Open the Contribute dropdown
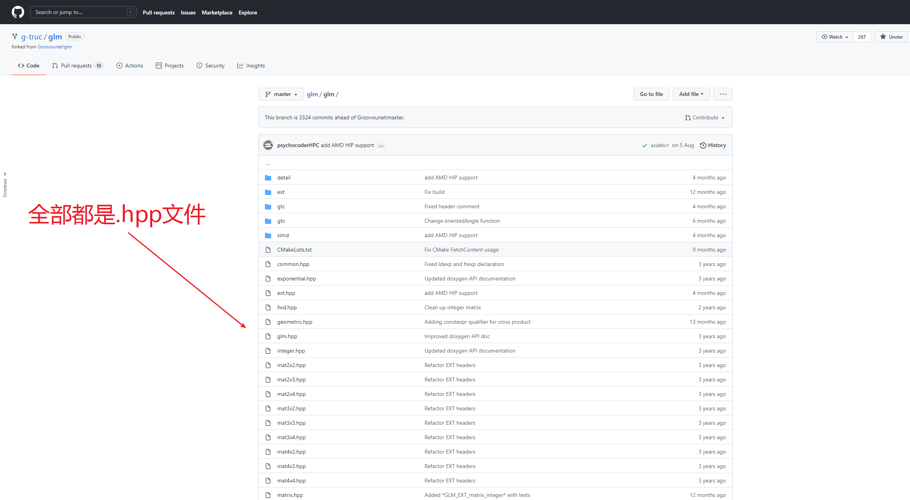This screenshot has height=500, width=910. [x=705, y=117]
